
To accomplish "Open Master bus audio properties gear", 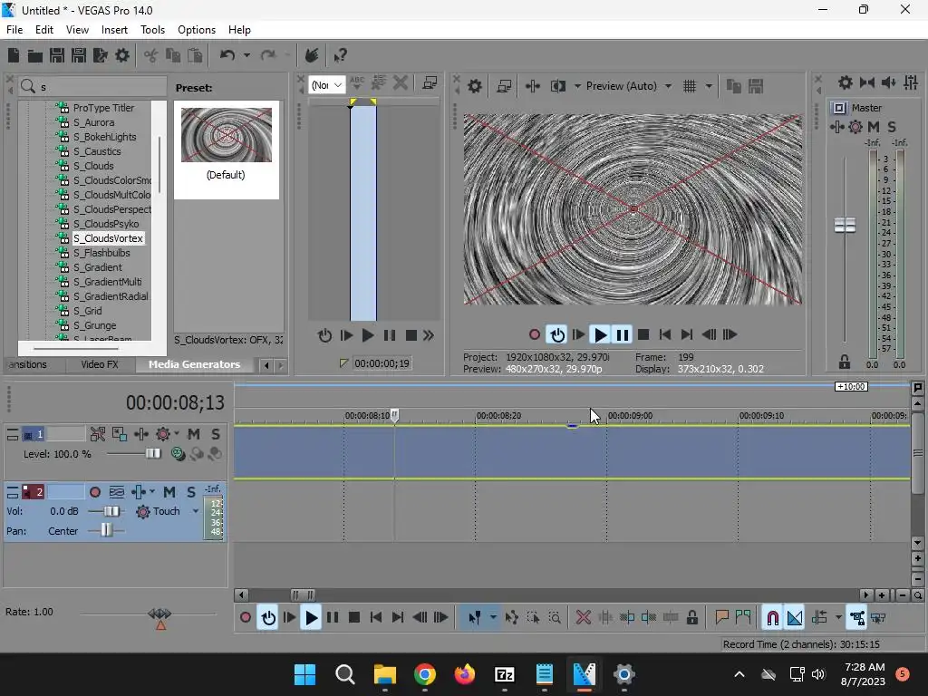I will pos(846,82).
